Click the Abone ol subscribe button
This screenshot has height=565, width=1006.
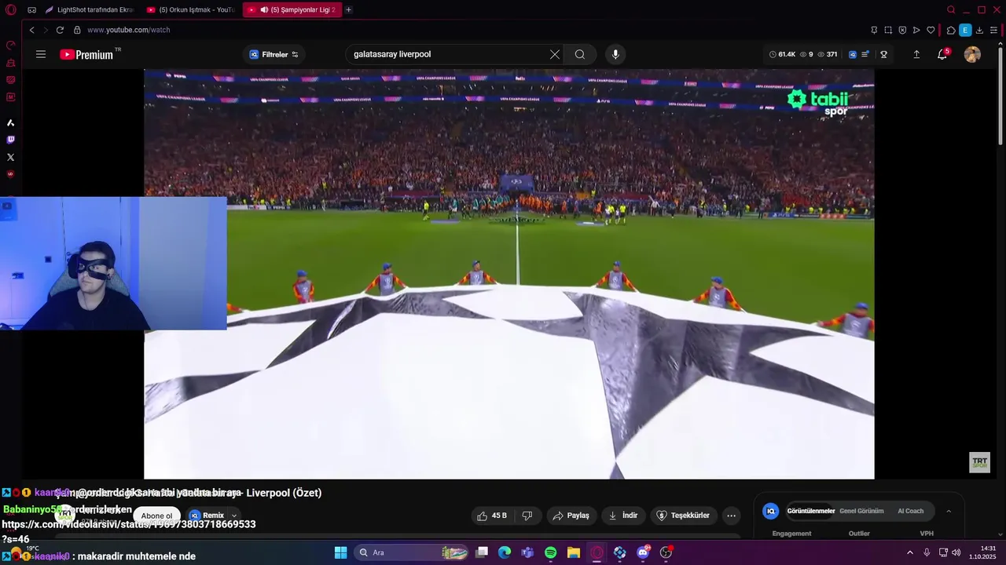(156, 516)
